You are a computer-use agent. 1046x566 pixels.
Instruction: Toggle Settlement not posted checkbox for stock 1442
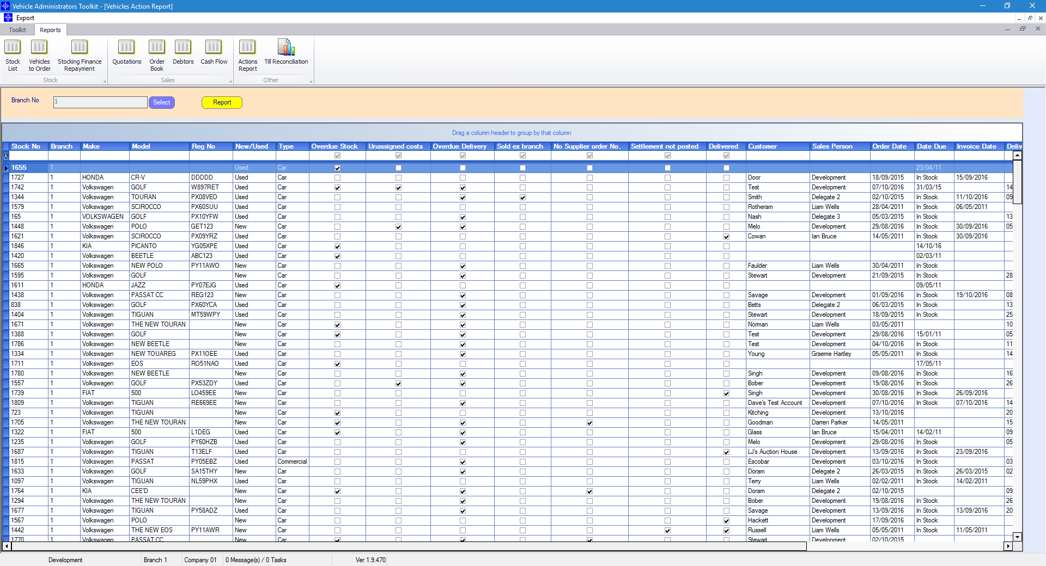667,531
